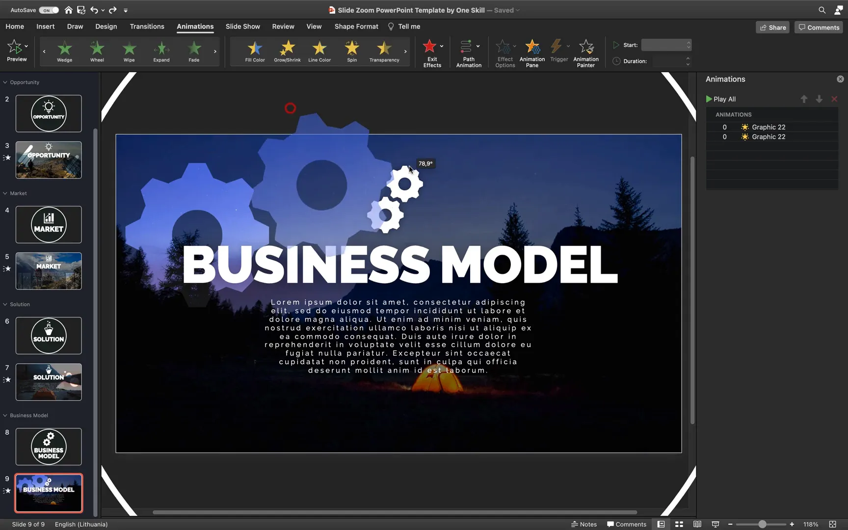Open the Transitions tab

[147, 26]
